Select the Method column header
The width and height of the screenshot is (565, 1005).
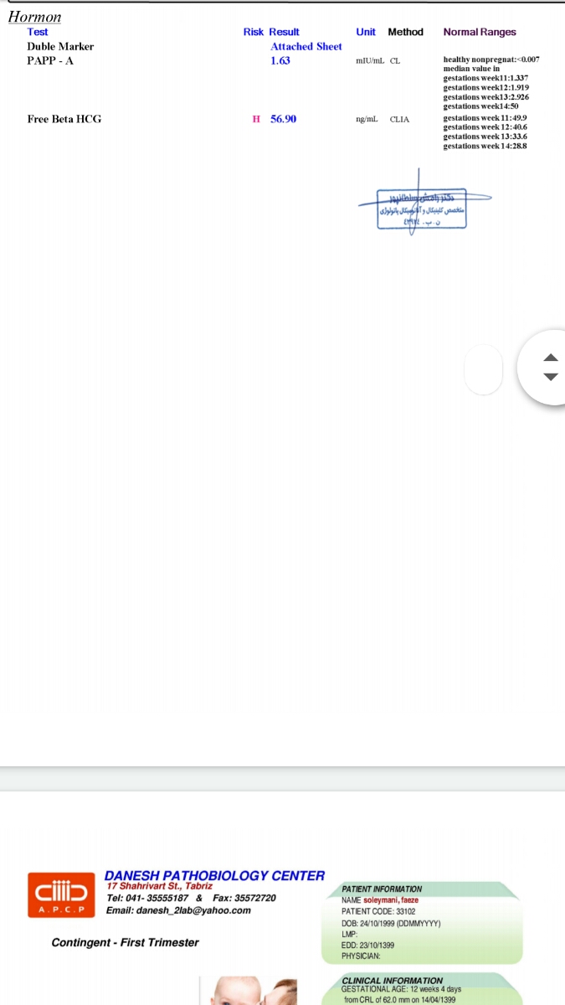406,32
